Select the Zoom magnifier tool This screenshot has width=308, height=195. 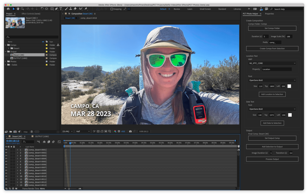pyautogui.click(x=22, y=9)
